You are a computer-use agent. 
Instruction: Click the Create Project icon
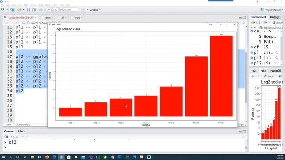[12, 10]
